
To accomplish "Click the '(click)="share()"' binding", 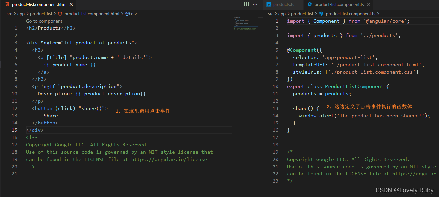I will pos(80,108).
